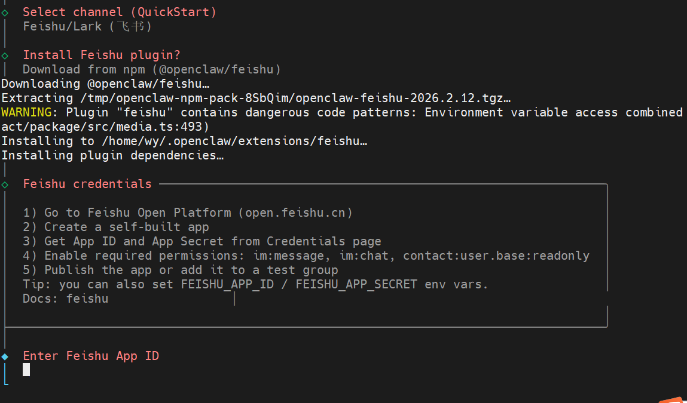This screenshot has height=403, width=687.
Task: Click the diamond icon beside Select channel
Action: coord(5,12)
